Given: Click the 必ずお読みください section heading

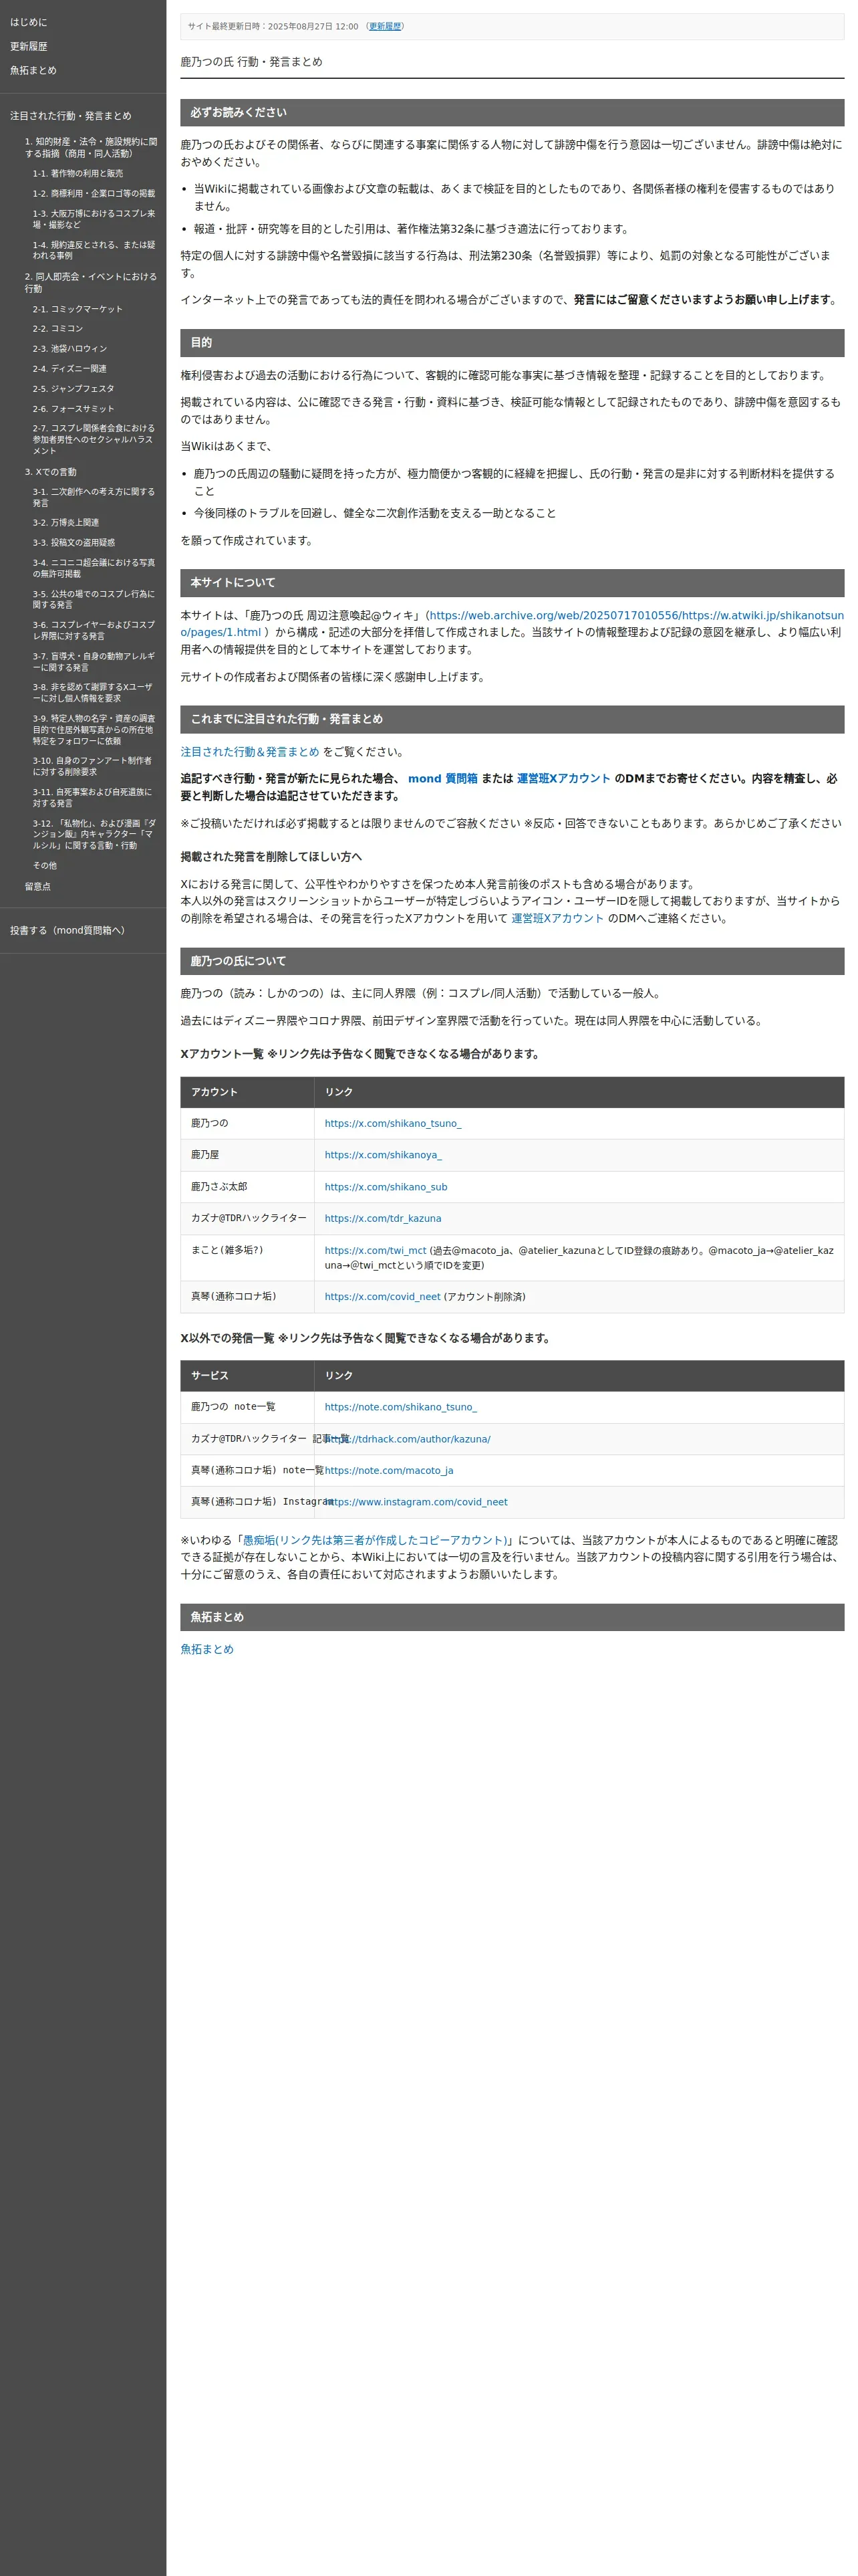Looking at the screenshot, I should pyautogui.click(x=513, y=112).
